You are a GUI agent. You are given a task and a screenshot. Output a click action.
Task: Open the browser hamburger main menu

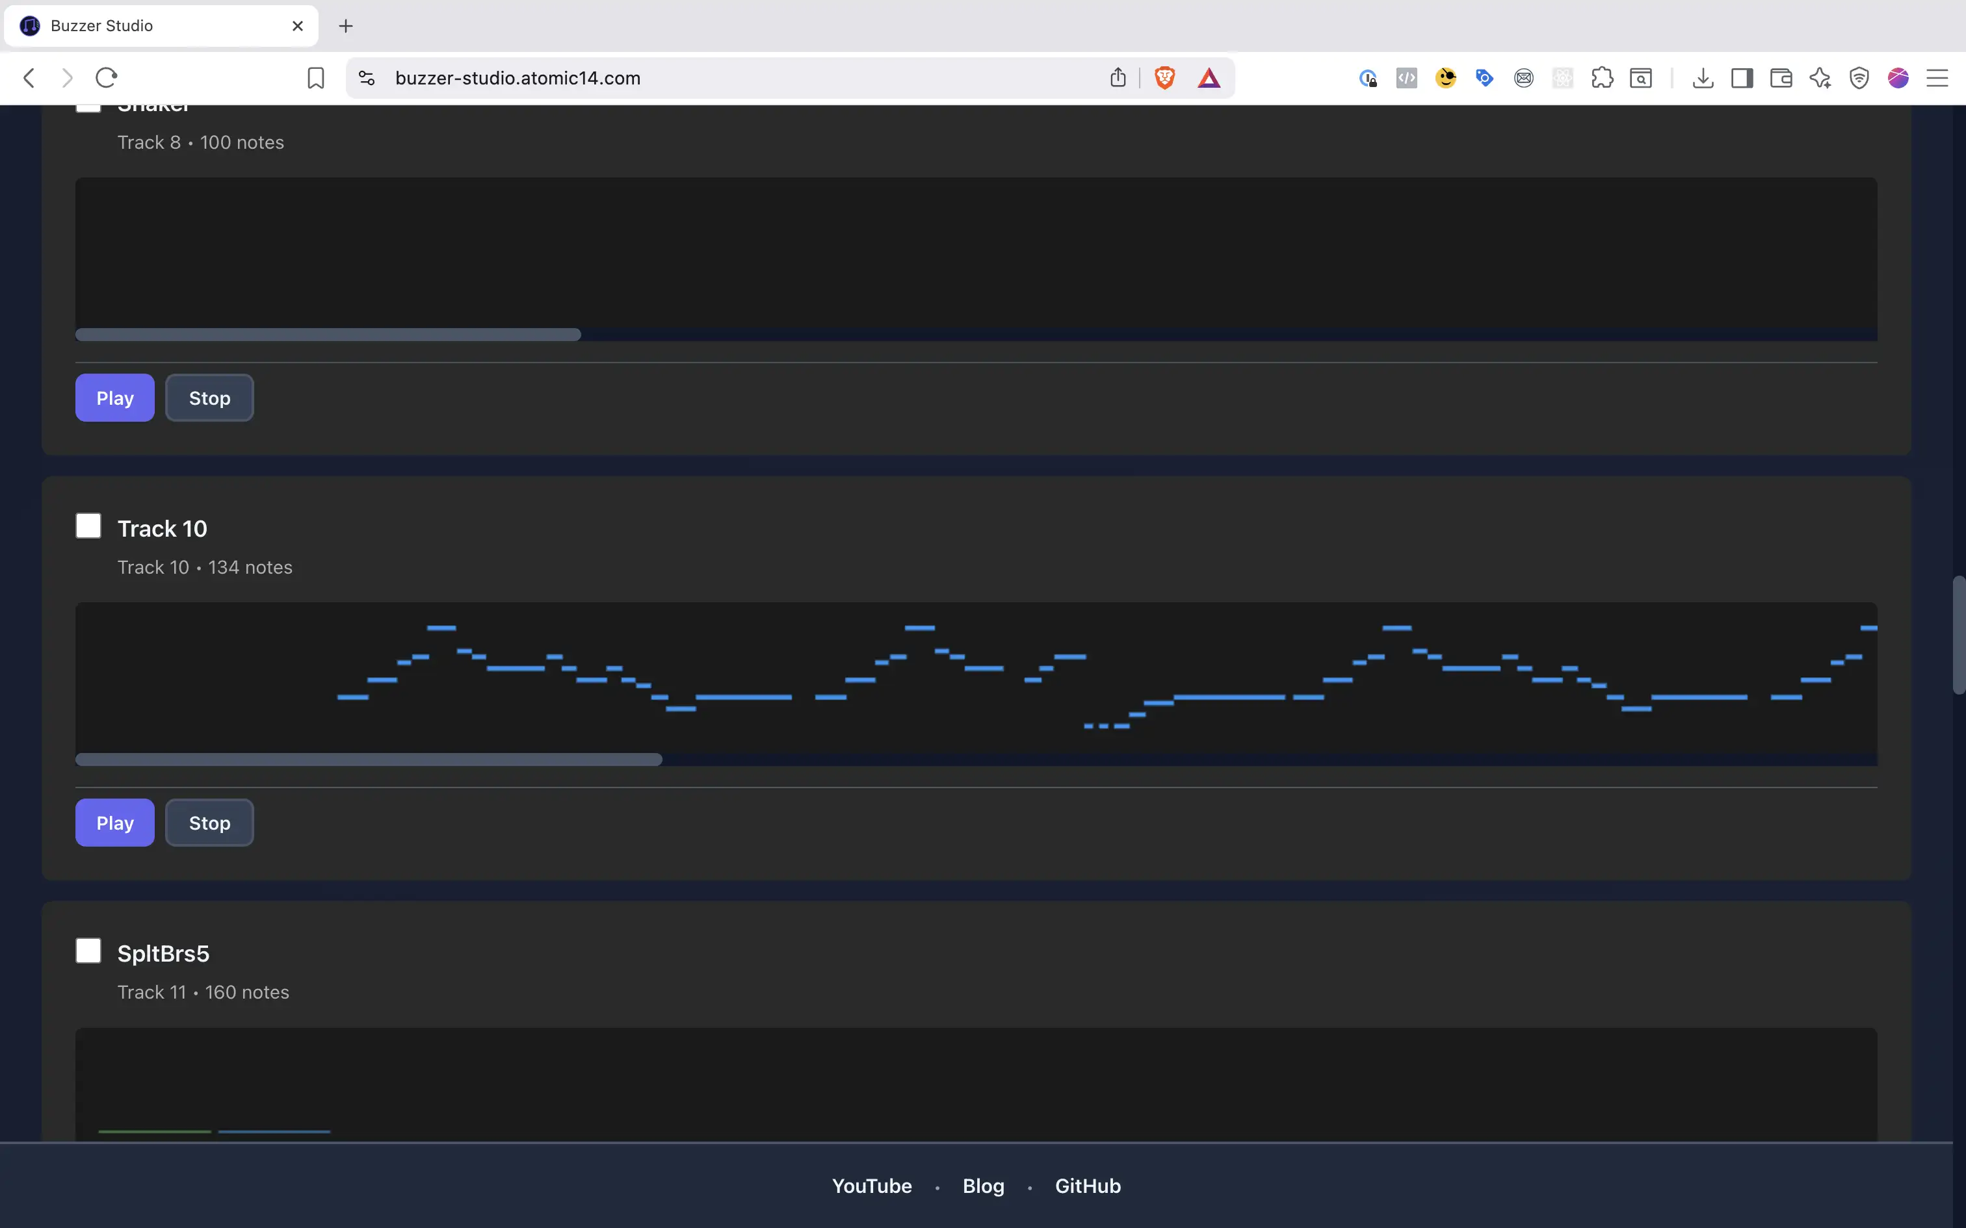[1937, 78]
